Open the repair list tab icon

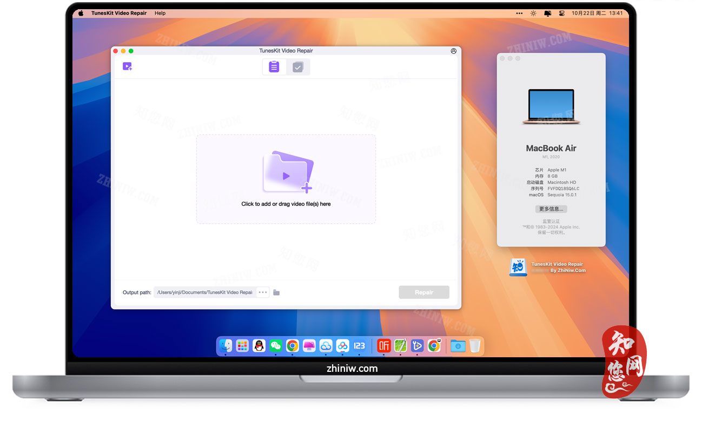274,66
